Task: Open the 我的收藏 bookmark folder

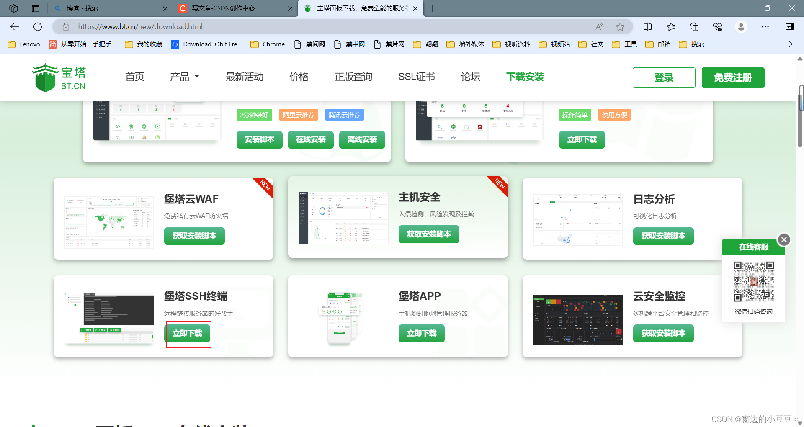Action: 144,44
